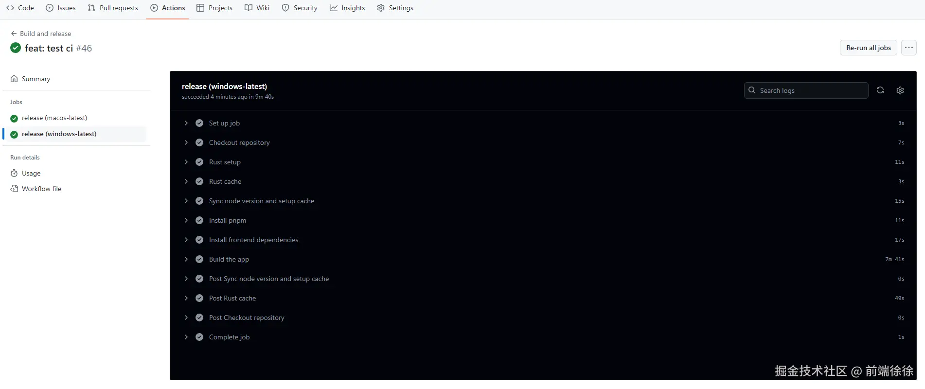Click the Security shield icon

[x=285, y=8]
